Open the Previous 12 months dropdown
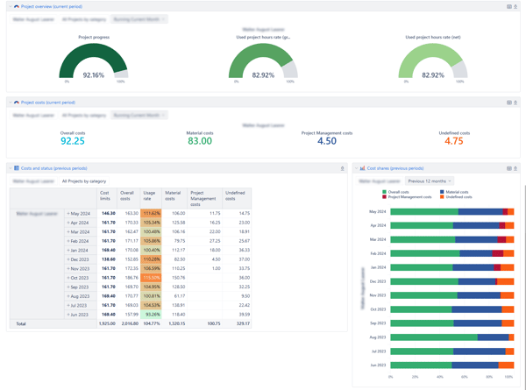Image resolution: width=526 pixels, height=390 pixels. coord(430,181)
